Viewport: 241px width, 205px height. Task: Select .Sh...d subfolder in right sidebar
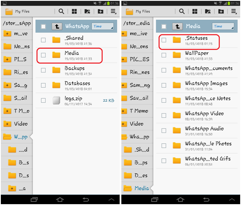point(137,150)
